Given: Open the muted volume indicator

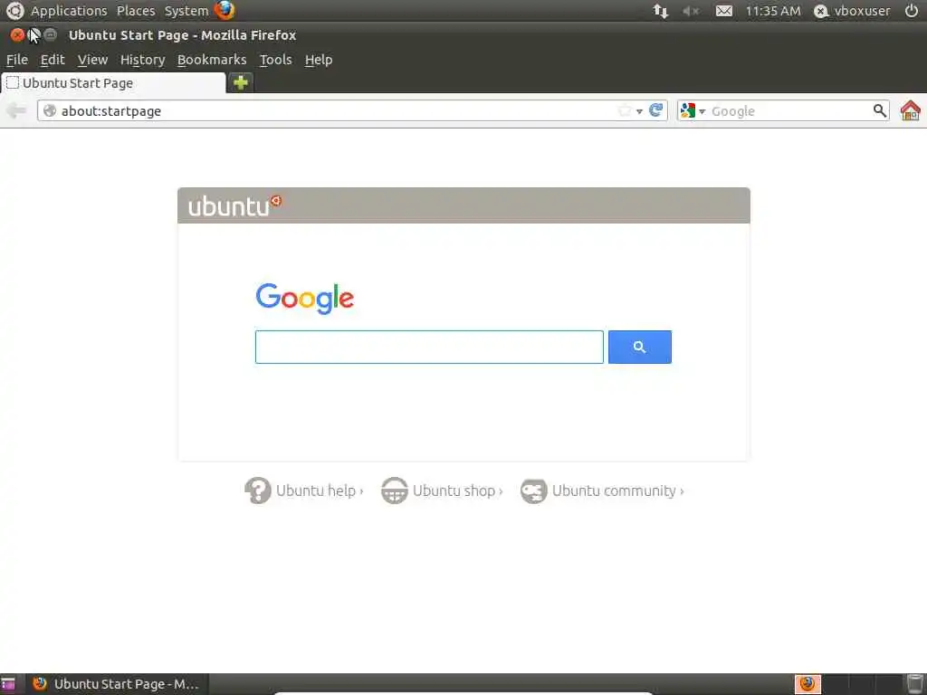Looking at the screenshot, I should [x=691, y=11].
